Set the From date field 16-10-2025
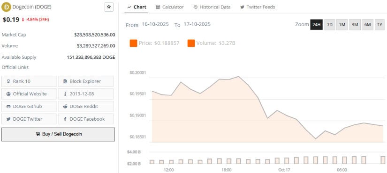The height and width of the screenshot is (173, 387). (x=155, y=24)
